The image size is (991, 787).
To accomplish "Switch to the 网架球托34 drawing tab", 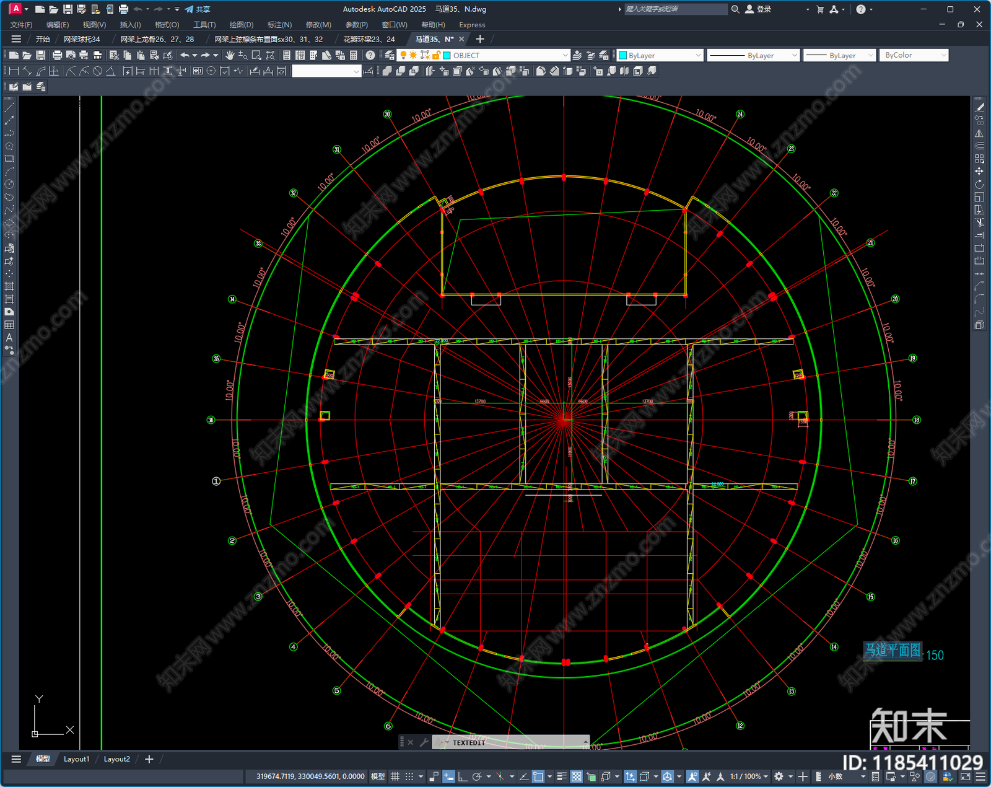I will (x=82, y=39).
